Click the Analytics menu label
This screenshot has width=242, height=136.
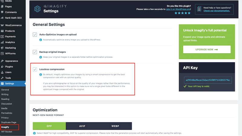(x=10, y=42)
